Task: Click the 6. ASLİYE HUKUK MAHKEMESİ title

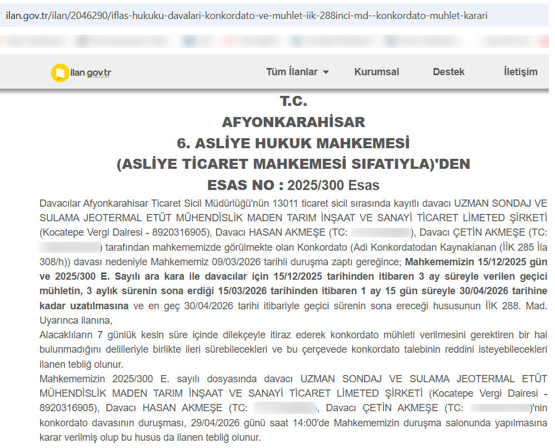Action: click(x=293, y=143)
